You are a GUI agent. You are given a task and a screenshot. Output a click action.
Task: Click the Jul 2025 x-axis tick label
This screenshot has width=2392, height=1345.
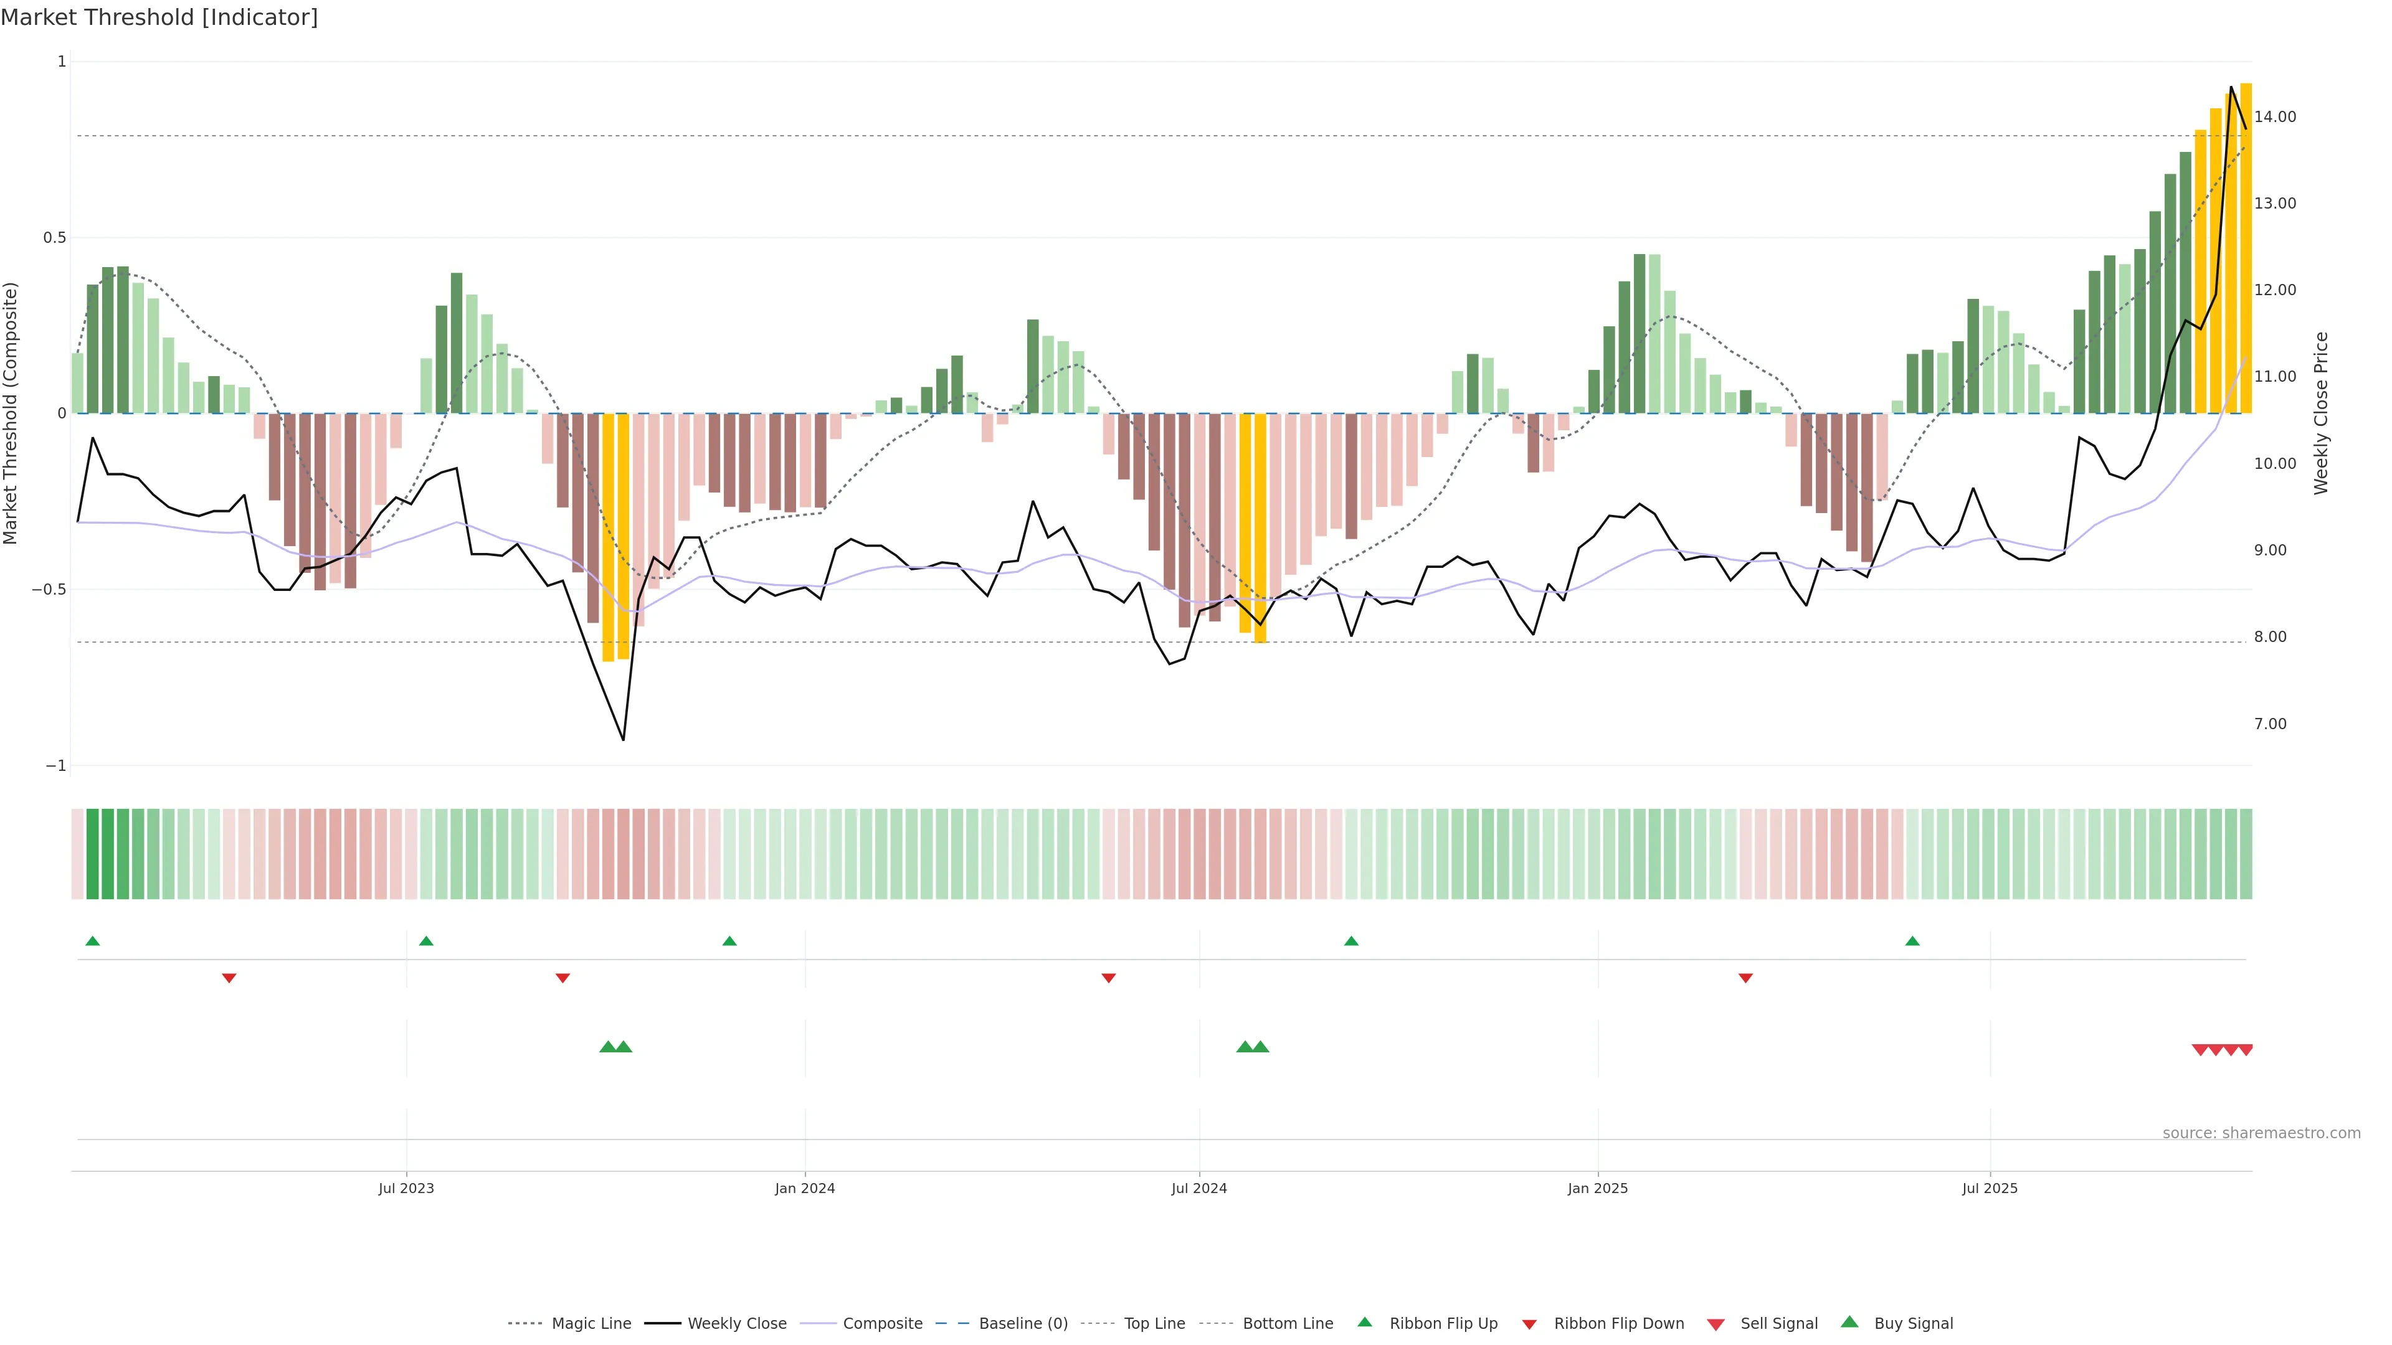pos(1990,1188)
